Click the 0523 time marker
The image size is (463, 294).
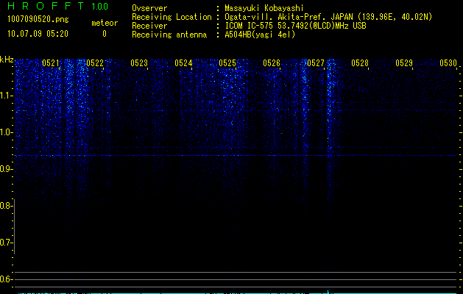tap(139, 63)
